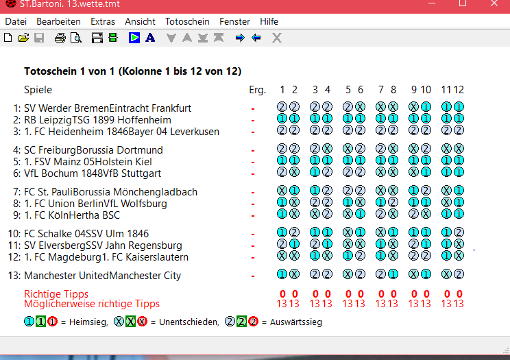The height and width of the screenshot is (360, 510).
Task: Open the Bearbeiten menu
Action: [58, 21]
